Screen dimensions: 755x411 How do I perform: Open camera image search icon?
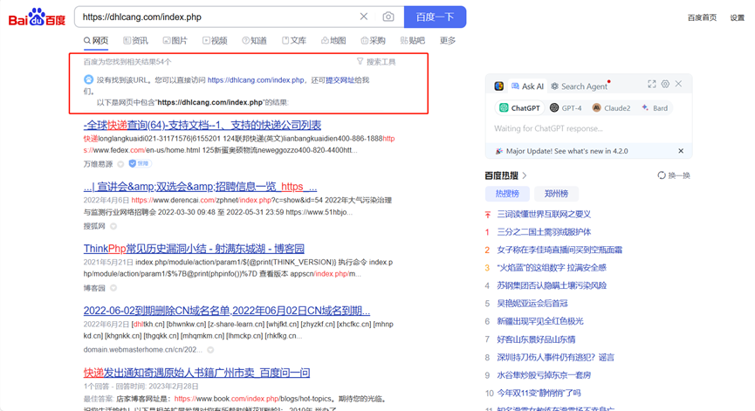388,17
